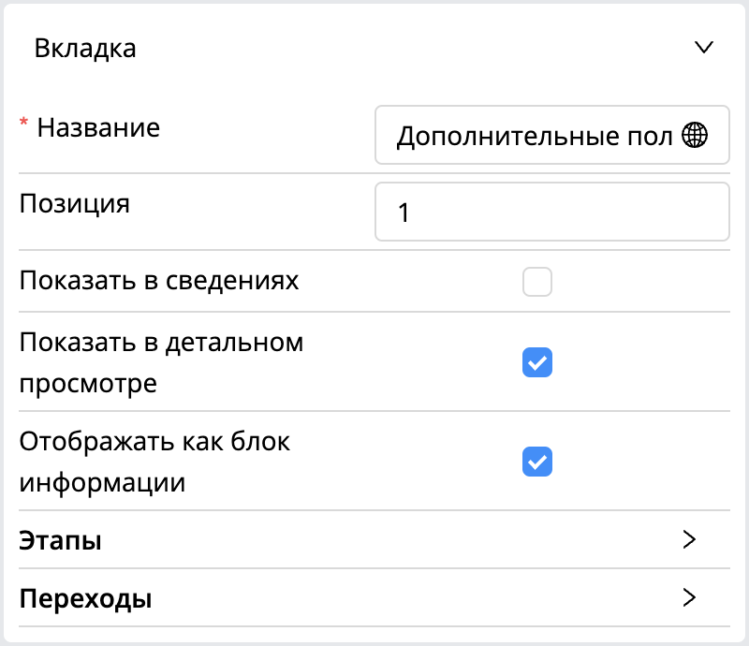The width and height of the screenshot is (749, 646).
Task: Click the Название text input field
Action: pyautogui.click(x=552, y=135)
